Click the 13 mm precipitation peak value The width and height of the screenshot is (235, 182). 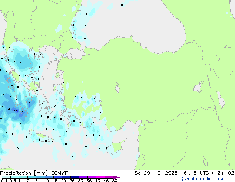click(x=15, y=110)
